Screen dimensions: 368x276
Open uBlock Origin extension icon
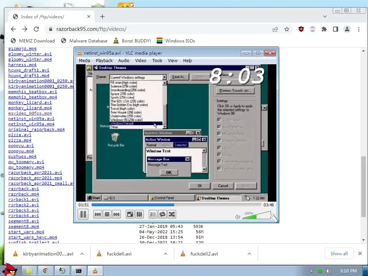(x=301, y=29)
